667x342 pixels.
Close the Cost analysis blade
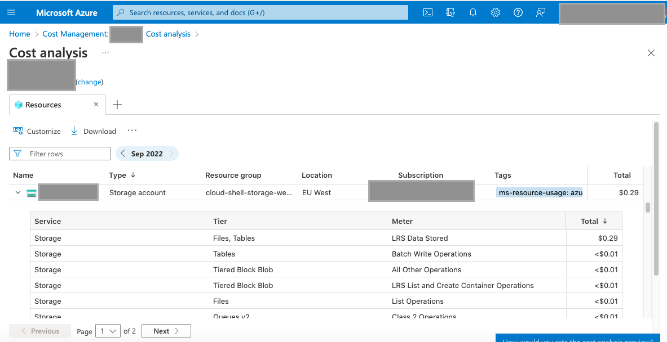(x=651, y=53)
